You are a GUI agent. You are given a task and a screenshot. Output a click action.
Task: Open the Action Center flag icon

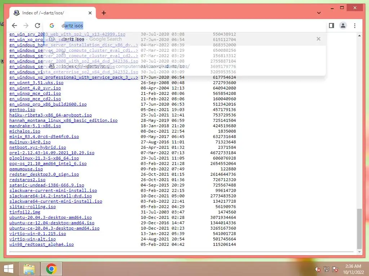[x=335, y=269]
